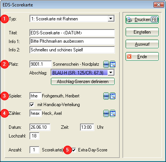
Task: Open the player list icon beside Spieler
Action: coord(106,96)
